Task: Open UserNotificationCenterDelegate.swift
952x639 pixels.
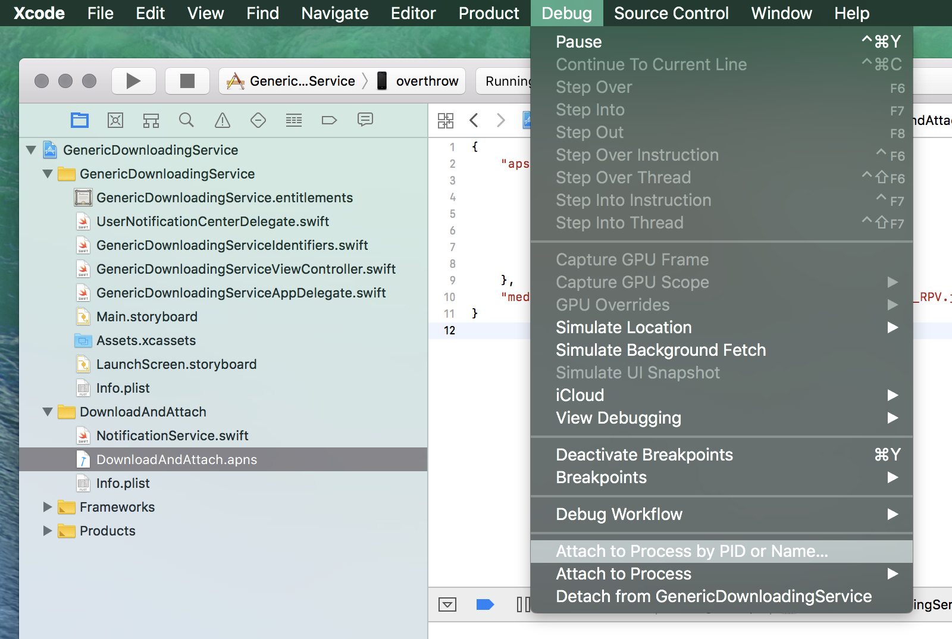Action: coord(223,221)
